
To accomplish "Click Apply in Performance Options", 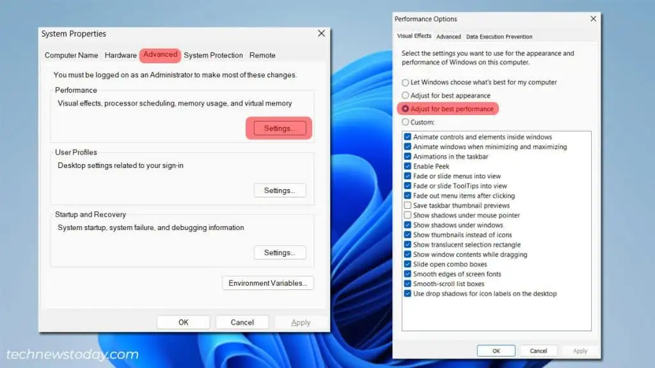I will [x=580, y=351].
